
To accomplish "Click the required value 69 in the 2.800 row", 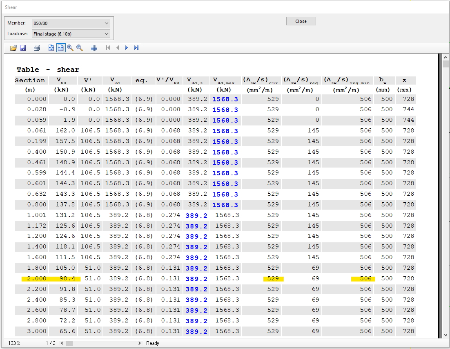I will click(315, 320).
